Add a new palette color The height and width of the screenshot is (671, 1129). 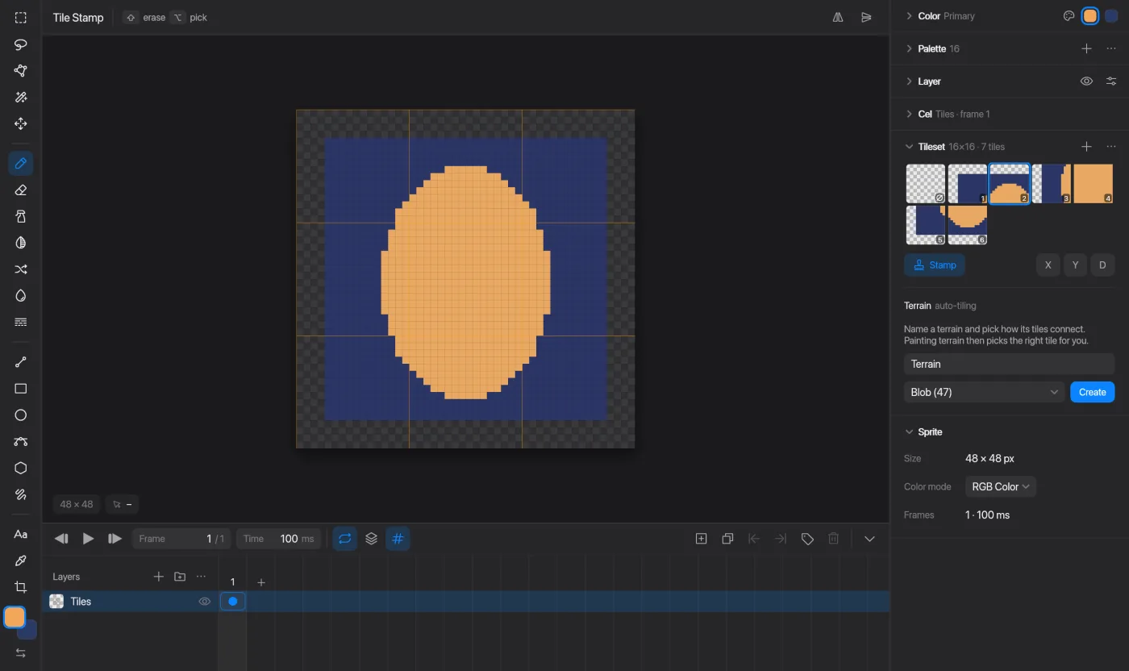click(1086, 48)
